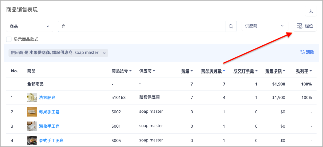Click the 海盐手工皂 product thumbnail

click(x=32, y=126)
